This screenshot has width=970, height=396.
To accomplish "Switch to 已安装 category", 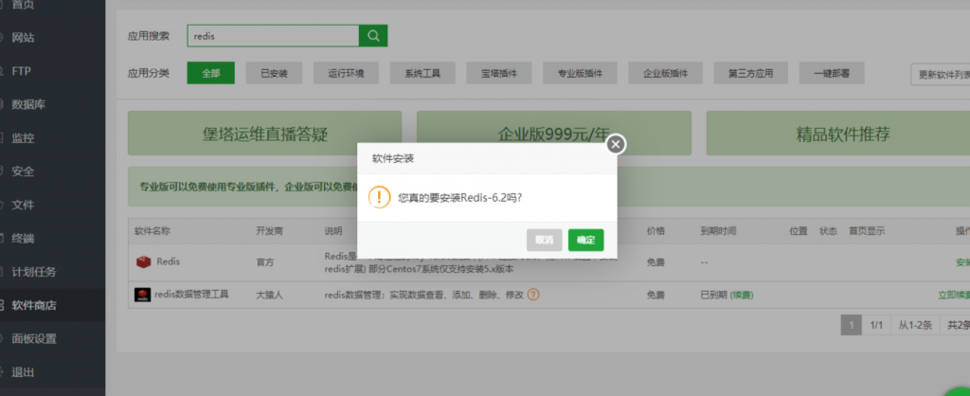I will pyautogui.click(x=274, y=73).
